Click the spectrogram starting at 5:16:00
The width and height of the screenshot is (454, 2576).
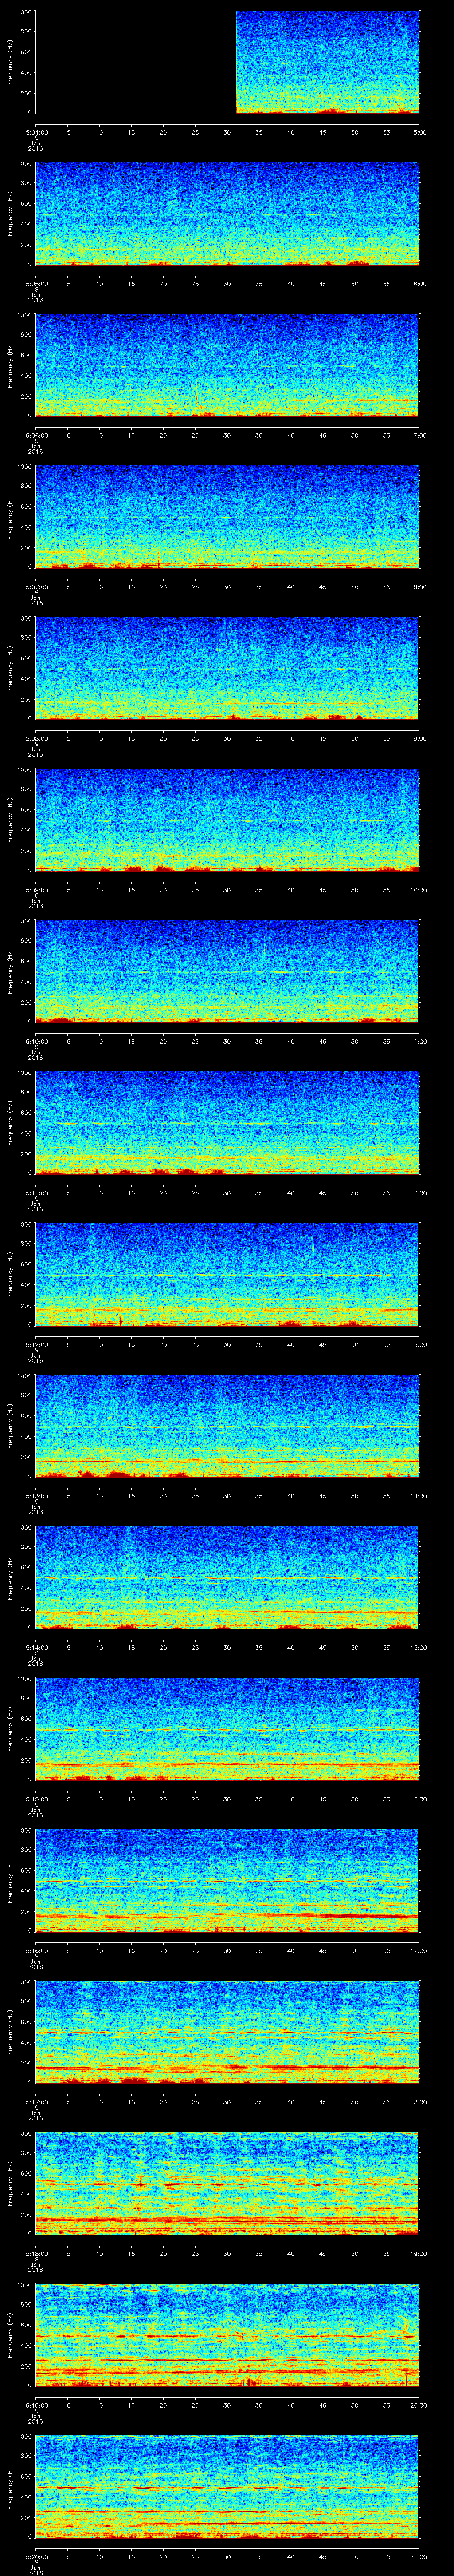pos(227,1880)
